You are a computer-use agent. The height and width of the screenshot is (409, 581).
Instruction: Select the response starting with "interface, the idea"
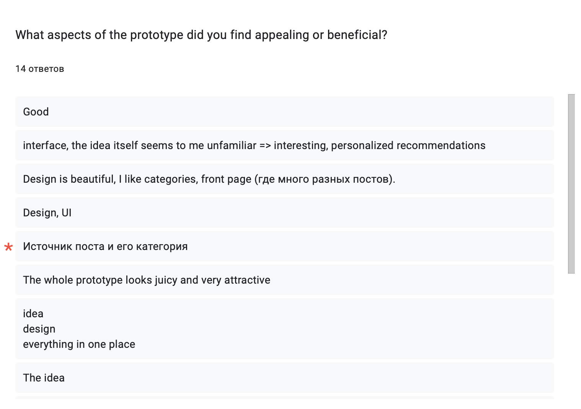click(x=284, y=145)
